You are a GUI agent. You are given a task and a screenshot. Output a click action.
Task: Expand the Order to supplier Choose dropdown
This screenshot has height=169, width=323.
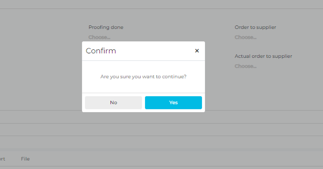(x=246, y=37)
